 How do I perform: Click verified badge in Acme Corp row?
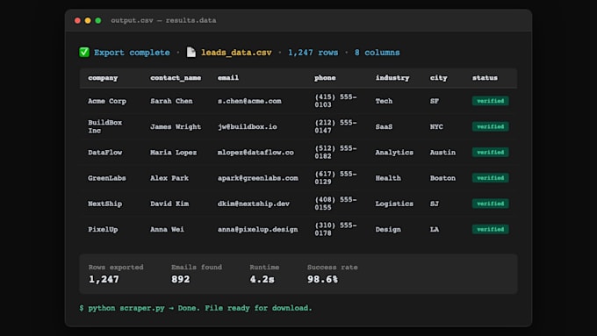491,101
